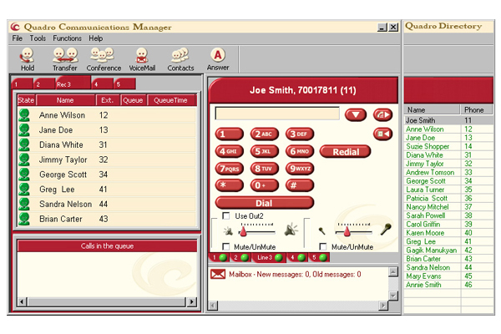Click the Name column header in extension list
This screenshot has width=501, height=334.
[65, 100]
